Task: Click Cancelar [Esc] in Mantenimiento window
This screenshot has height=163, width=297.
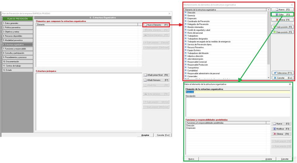Action: (282, 78)
